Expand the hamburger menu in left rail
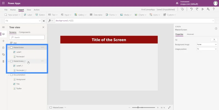Screen dimensions: 219x110 coord(4,27)
